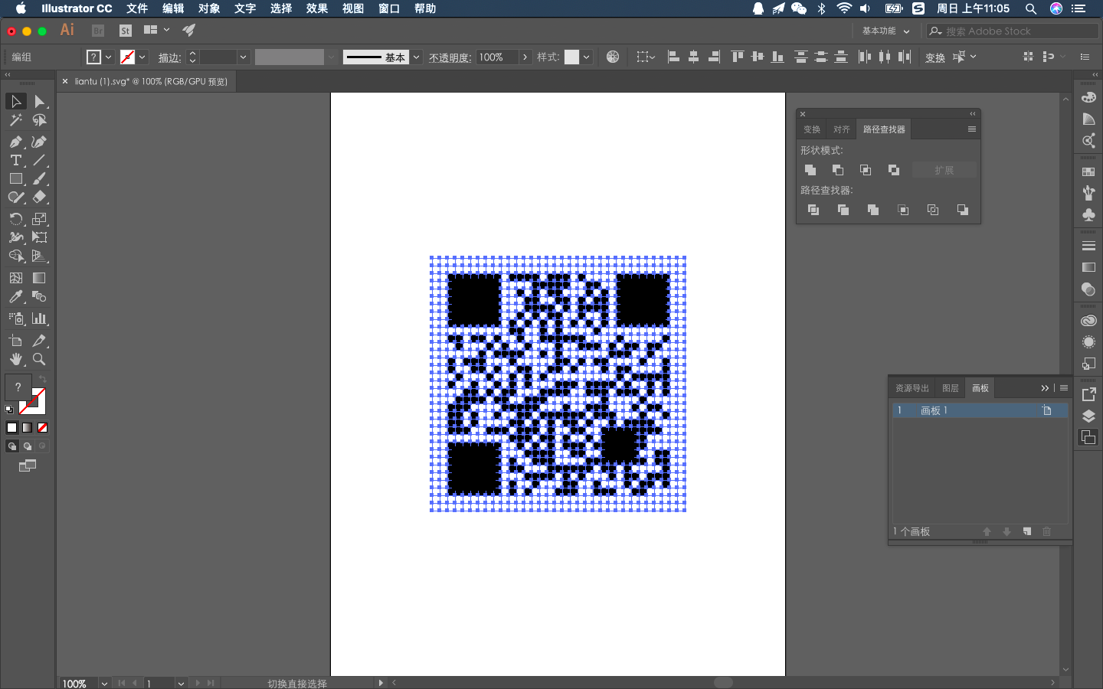The width and height of the screenshot is (1103, 689).
Task: Click the Unite shape mode in Pathfinder
Action: pyautogui.click(x=810, y=170)
